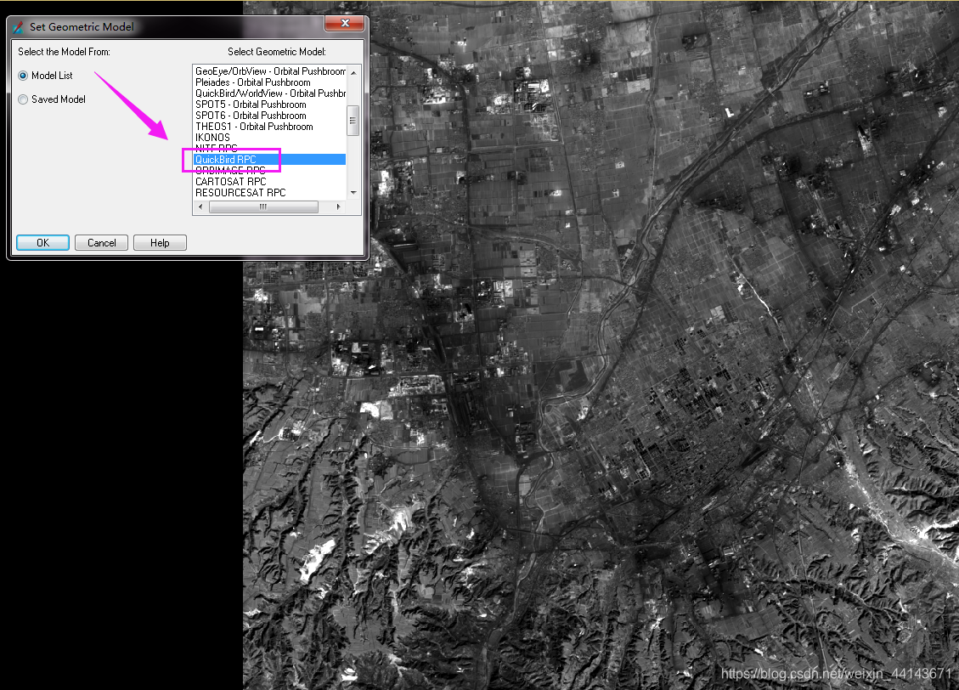This screenshot has height=690, width=959.
Task: Choose CARTOSAT RPC model
Action: tap(270, 182)
